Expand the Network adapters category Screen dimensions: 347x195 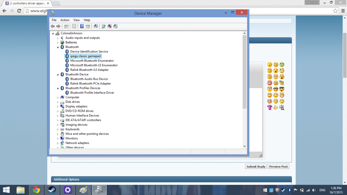point(58,143)
